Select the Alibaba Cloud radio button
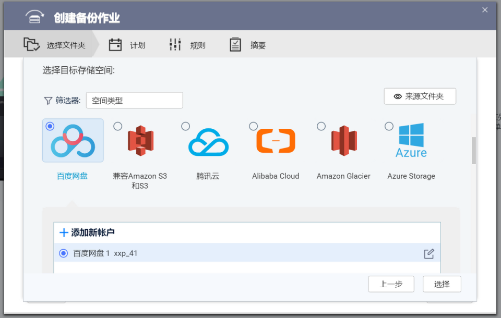 click(254, 126)
